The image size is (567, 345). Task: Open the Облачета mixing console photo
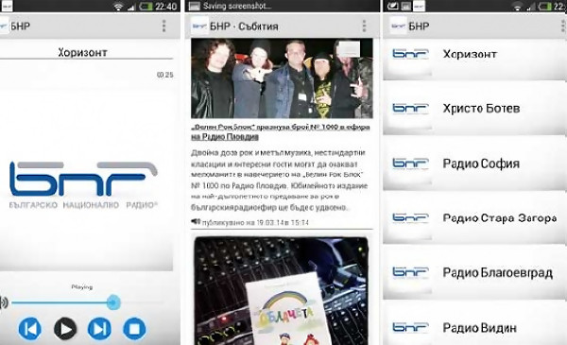(281, 291)
